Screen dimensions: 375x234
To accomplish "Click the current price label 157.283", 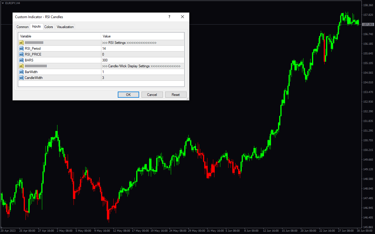I will pos(368,25).
